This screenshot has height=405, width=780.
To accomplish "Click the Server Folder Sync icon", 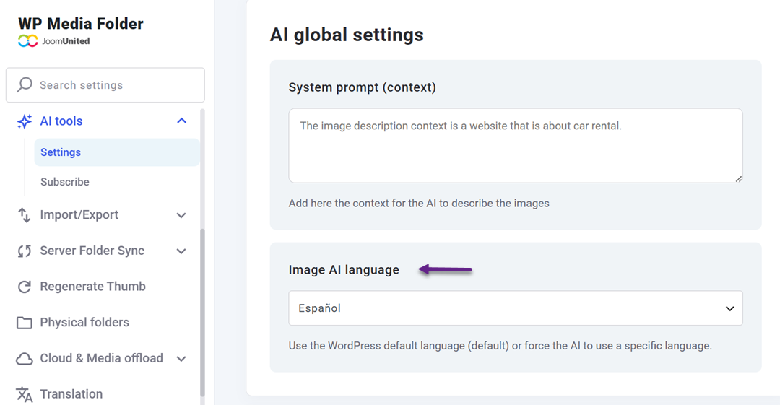I will tap(25, 251).
